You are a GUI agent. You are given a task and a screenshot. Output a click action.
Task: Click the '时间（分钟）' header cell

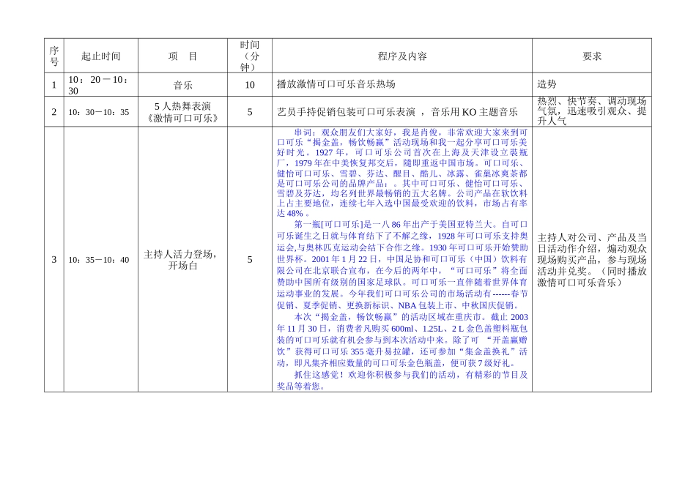[249, 56]
